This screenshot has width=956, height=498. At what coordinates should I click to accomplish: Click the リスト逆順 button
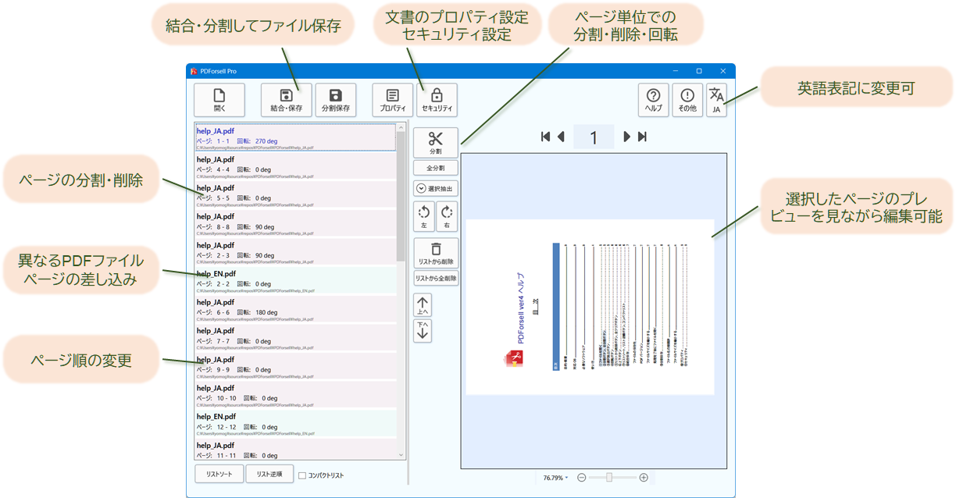pyautogui.click(x=269, y=474)
